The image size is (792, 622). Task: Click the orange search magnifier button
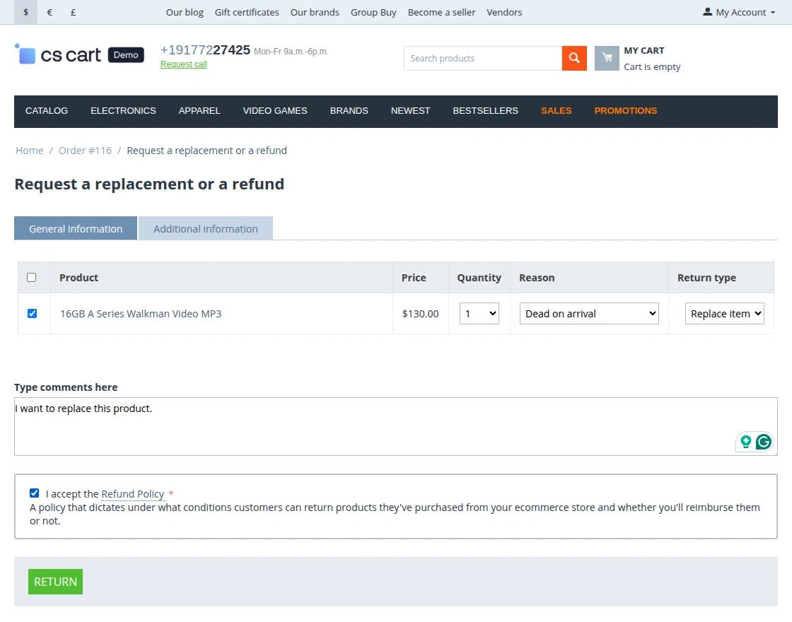pos(574,58)
